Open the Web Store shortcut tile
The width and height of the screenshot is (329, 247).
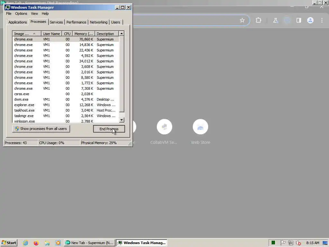tap(200, 132)
